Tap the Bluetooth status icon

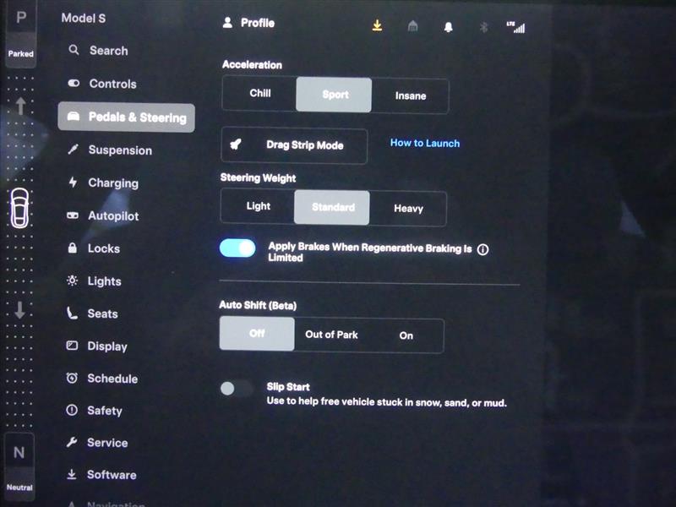point(484,26)
